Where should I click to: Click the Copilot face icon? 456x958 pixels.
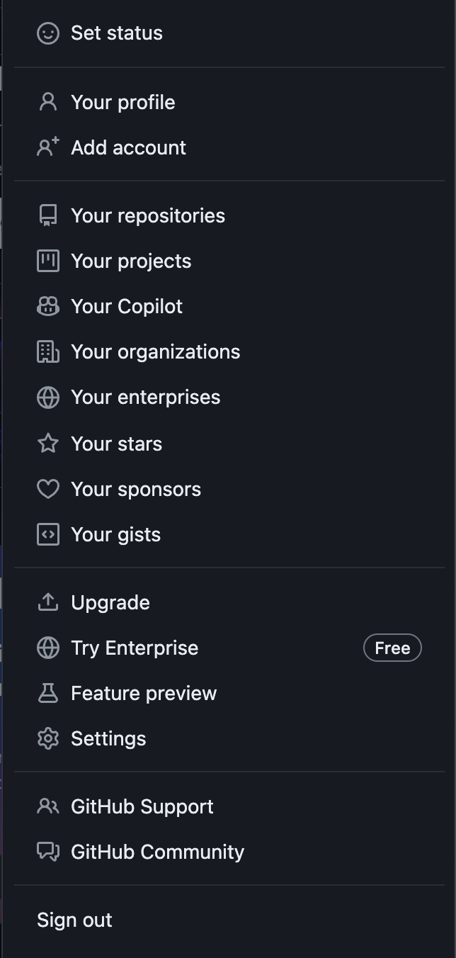pyautogui.click(x=48, y=306)
